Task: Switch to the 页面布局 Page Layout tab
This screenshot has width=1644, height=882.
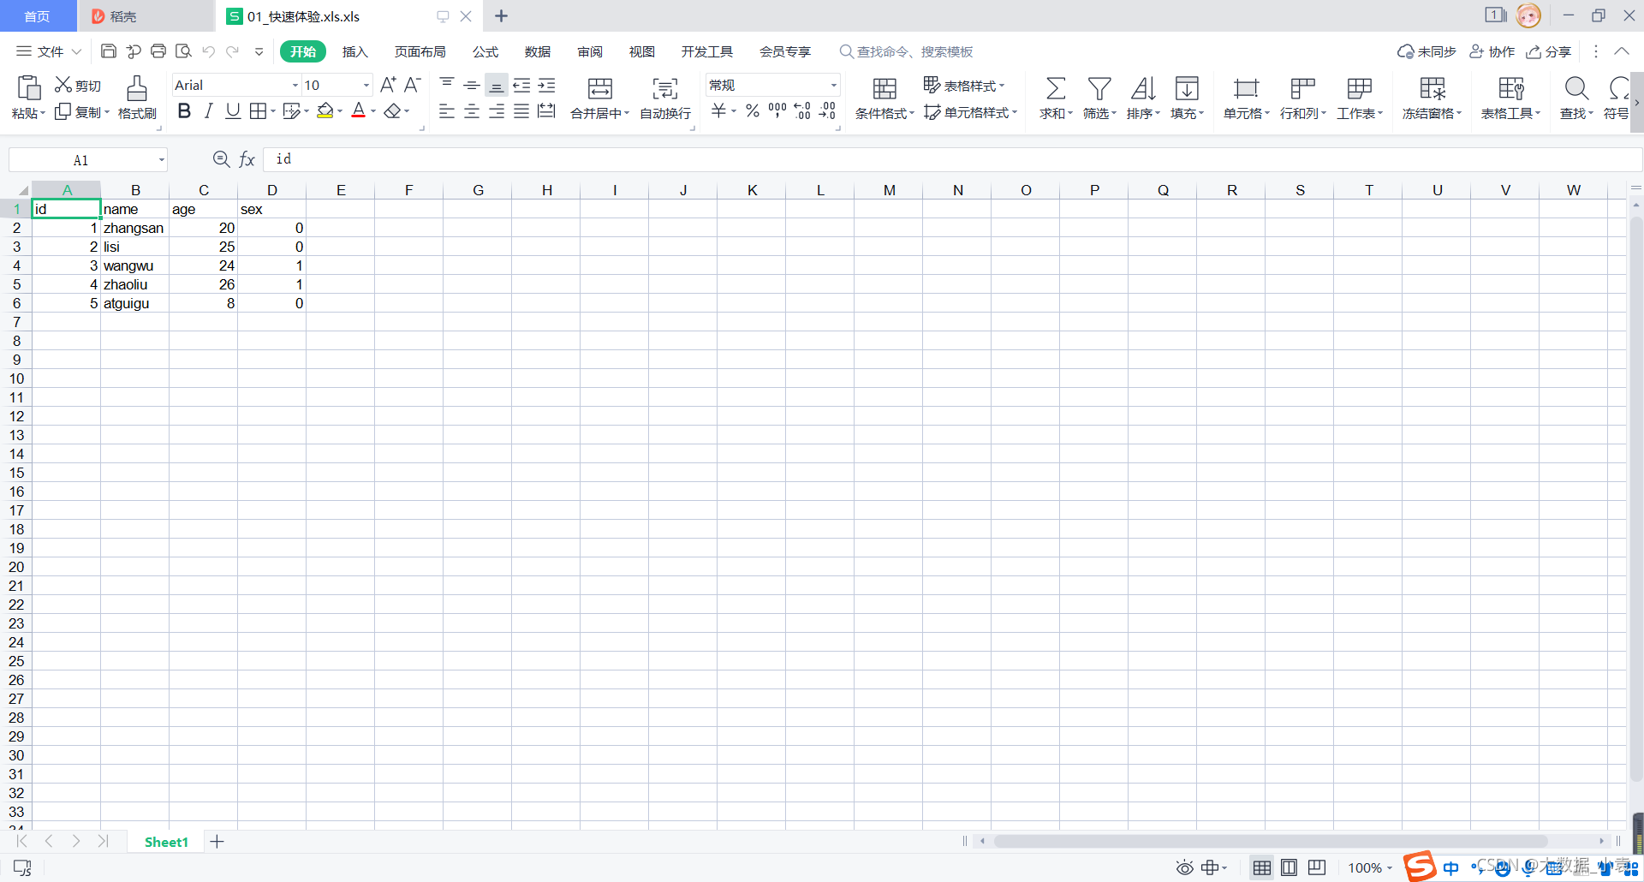Action: coord(420,51)
